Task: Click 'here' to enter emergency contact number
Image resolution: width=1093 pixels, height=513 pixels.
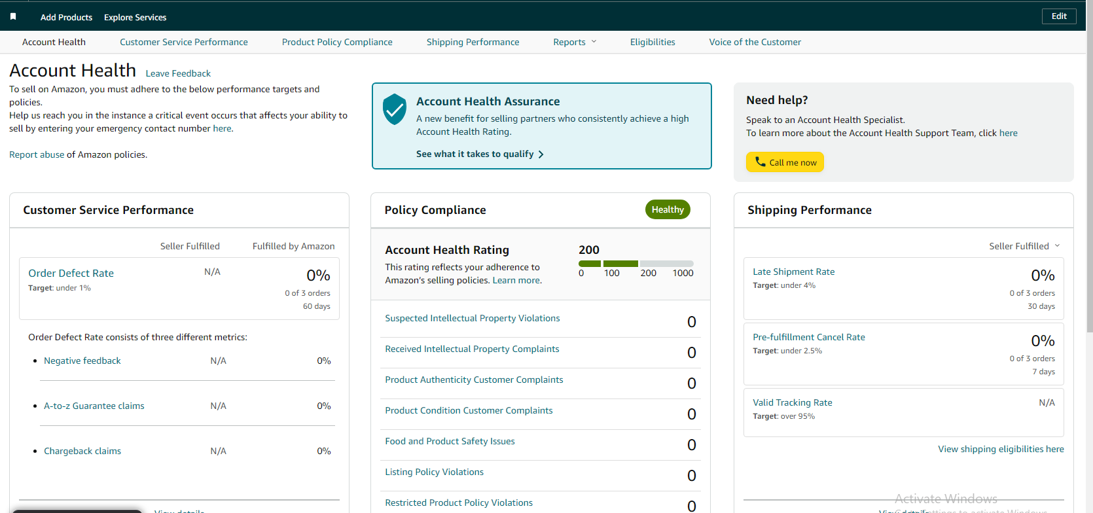Action: (222, 128)
